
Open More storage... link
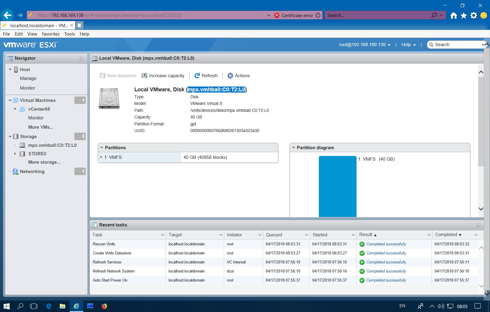click(44, 162)
